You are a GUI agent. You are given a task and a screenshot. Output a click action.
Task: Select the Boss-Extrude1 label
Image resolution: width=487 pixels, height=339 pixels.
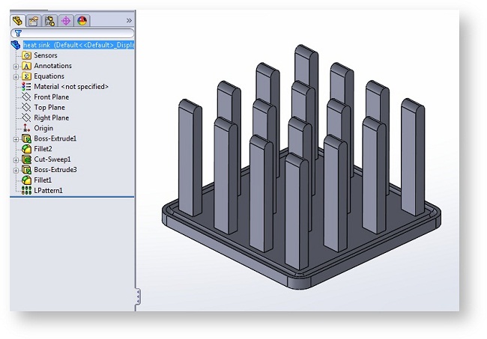click(55, 138)
